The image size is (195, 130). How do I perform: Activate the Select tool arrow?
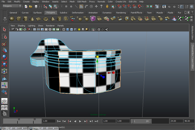(4, 29)
